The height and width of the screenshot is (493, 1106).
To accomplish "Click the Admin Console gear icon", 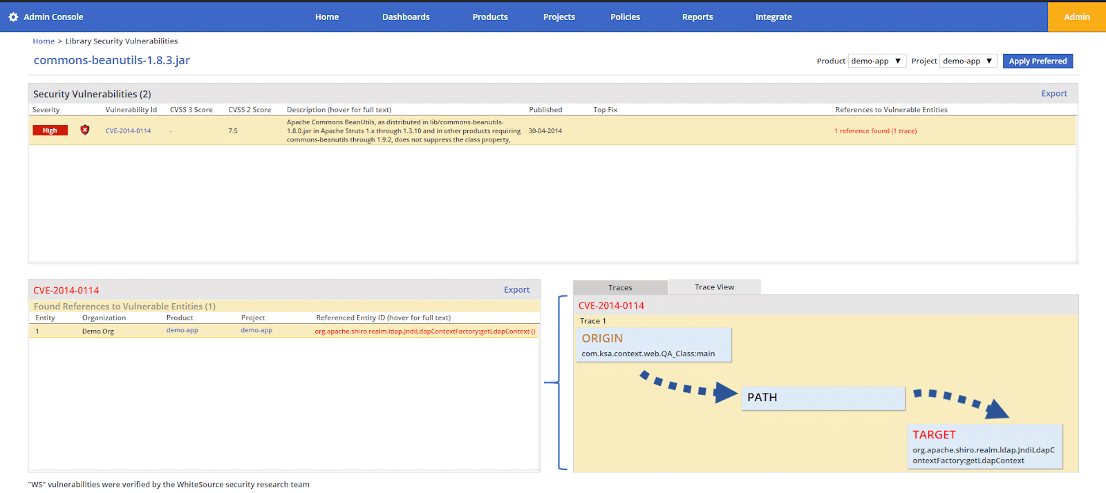I will pyautogui.click(x=13, y=17).
